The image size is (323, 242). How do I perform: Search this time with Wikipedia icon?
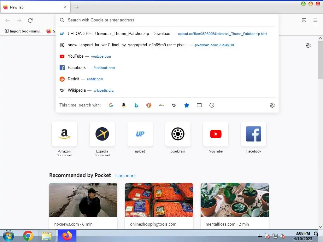(174, 105)
